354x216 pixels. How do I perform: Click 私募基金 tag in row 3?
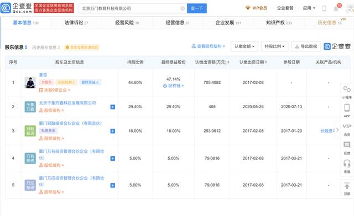(x=48, y=130)
